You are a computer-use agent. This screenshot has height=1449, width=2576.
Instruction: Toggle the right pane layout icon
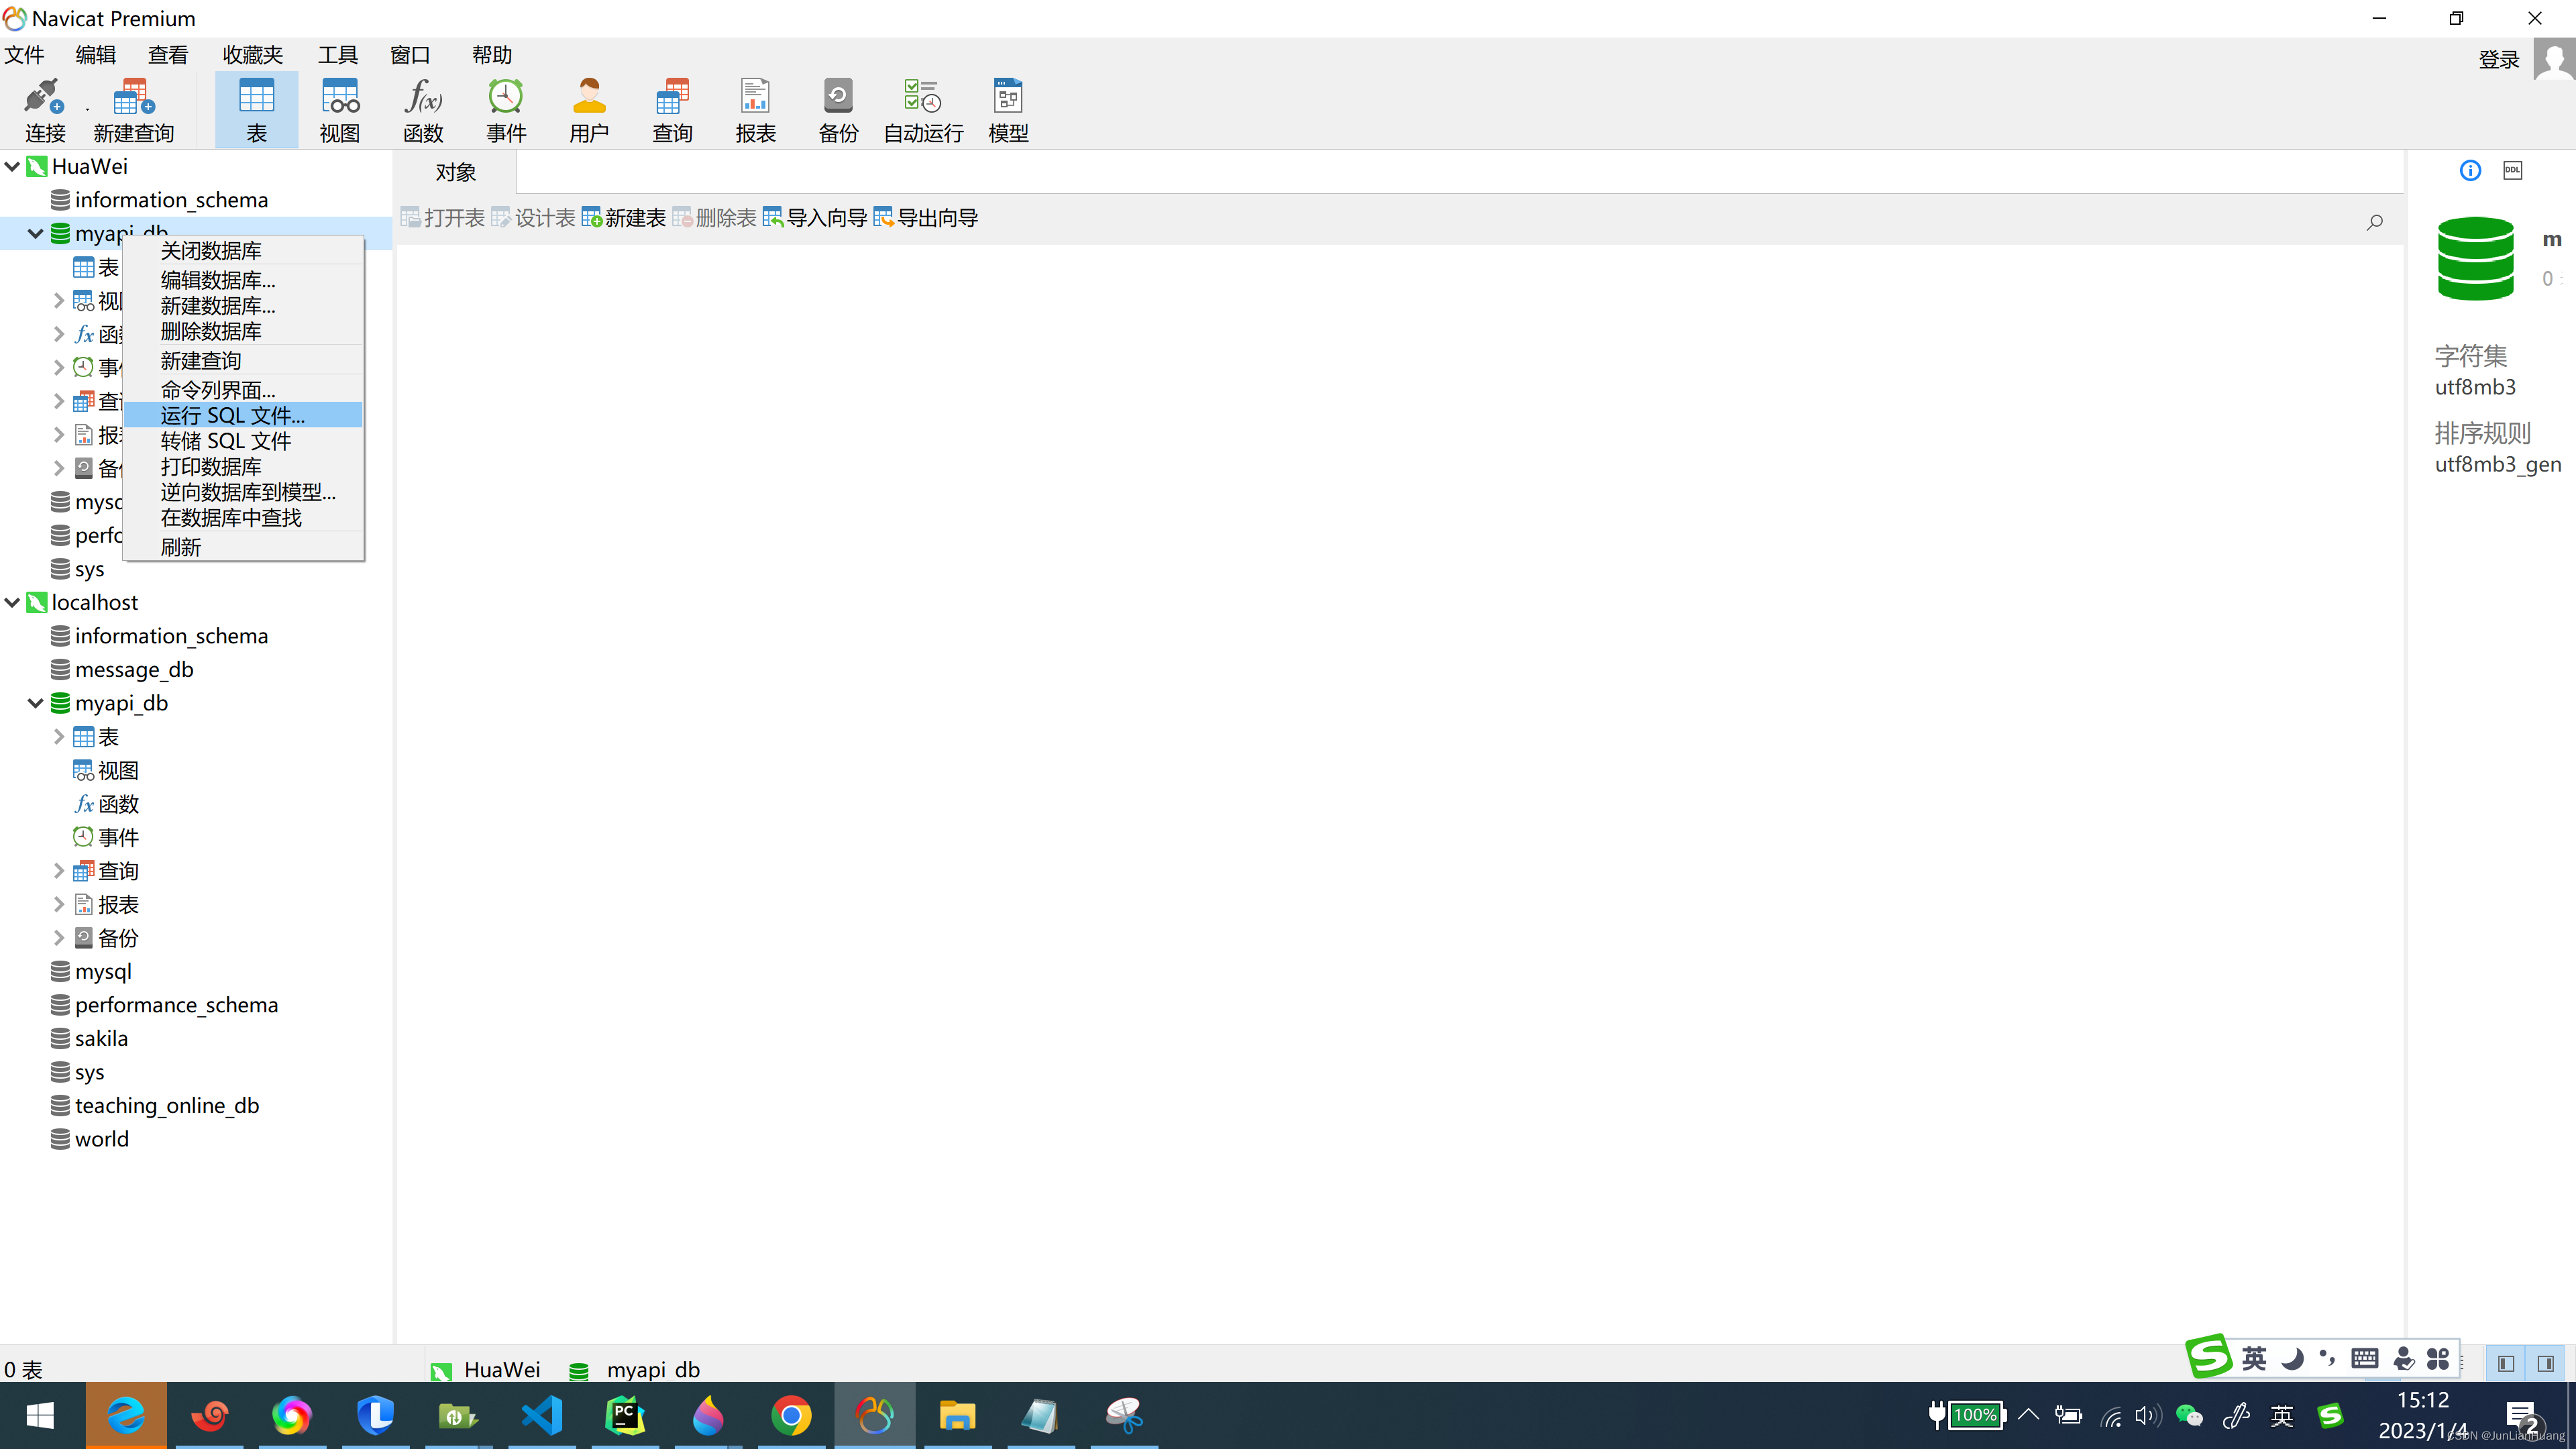[x=2546, y=1363]
